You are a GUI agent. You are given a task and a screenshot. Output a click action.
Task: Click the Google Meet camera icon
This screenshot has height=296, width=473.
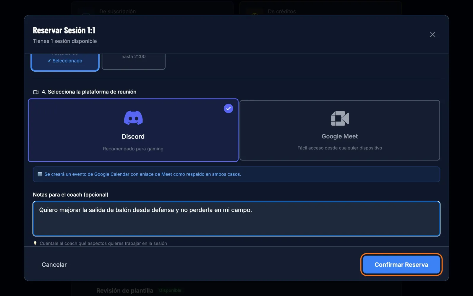coord(340,118)
